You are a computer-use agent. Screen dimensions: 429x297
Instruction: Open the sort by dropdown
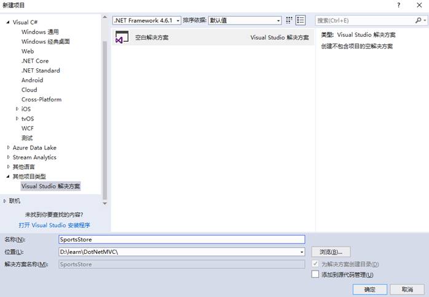point(245,20)
